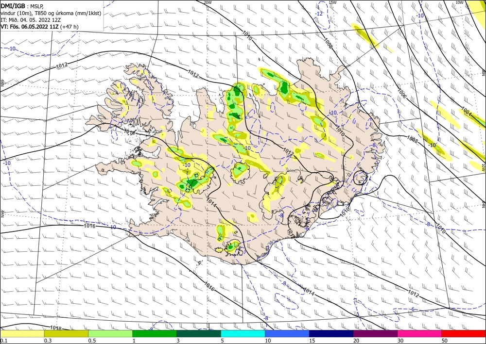Click the 'VT: Fös. 06.05.2022 11Z (+47 h)' line
This screenshot has height=344, width=486.
39,27
